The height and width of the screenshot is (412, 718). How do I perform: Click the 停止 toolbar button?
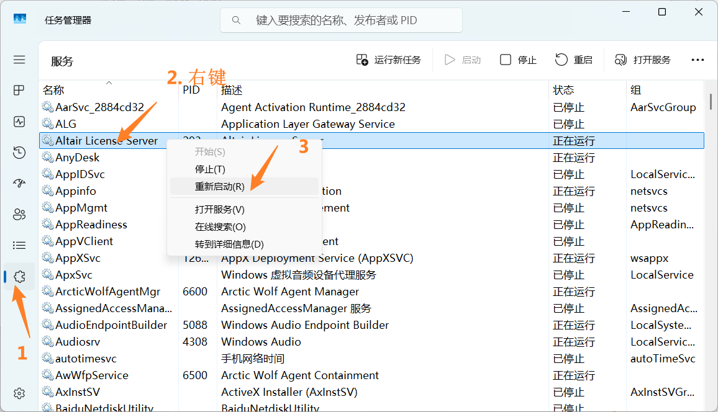[x=519, y=60]
